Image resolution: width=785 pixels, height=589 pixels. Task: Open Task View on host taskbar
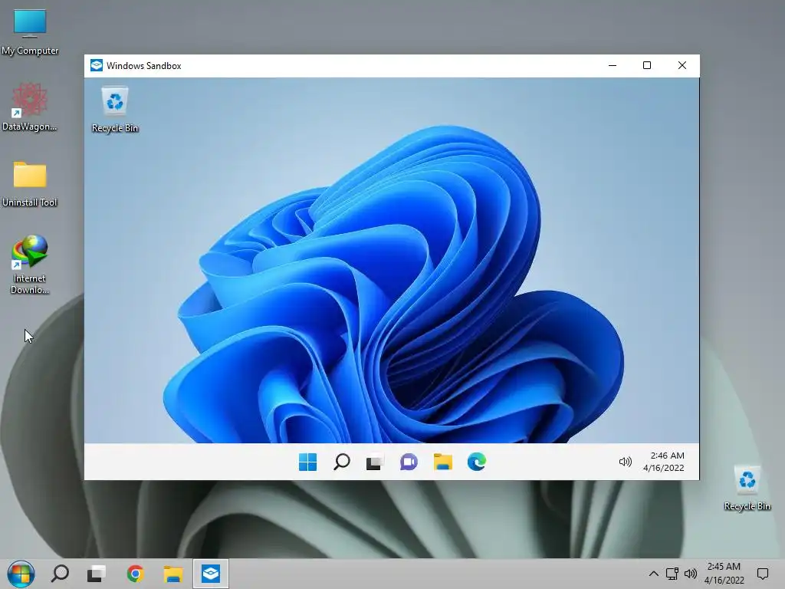tap(97, 574)
